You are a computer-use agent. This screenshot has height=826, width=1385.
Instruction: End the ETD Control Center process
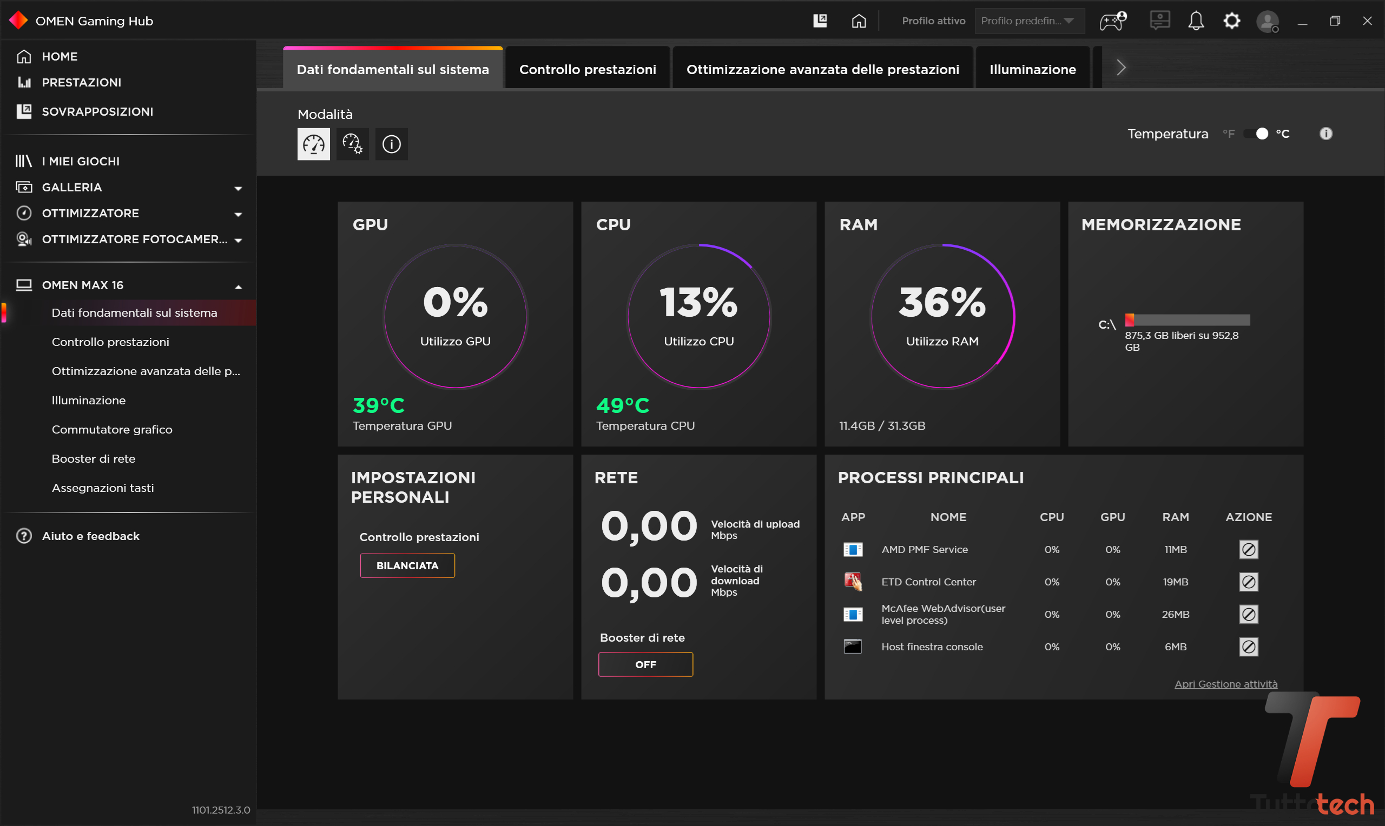1248,582
